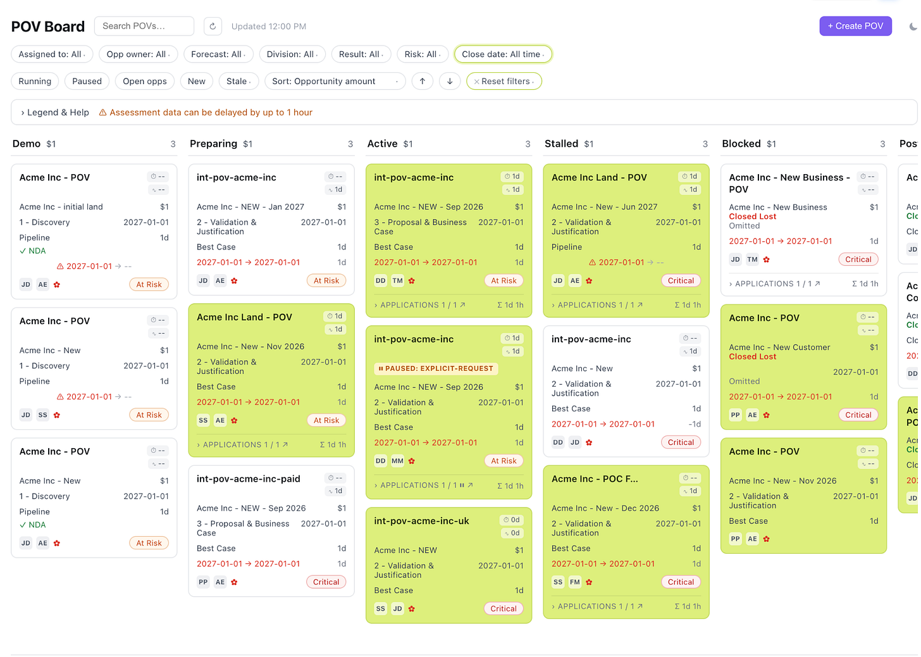Sort descending with the down arrow

click(x=450, y=81)
